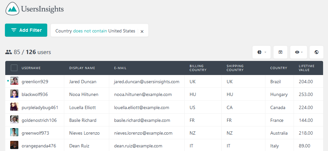Click the export table icon button
Image resolution: width=328 pixels, height=151 pixels.
tap(280, 52)
